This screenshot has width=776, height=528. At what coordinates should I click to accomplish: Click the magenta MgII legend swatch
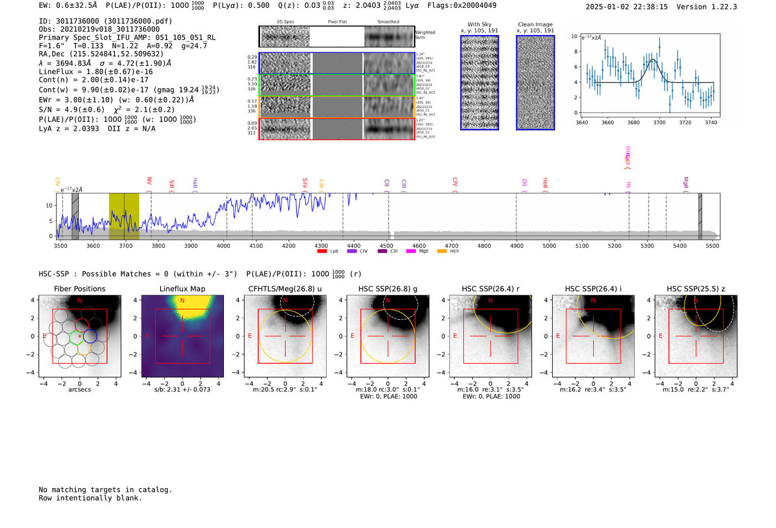tap(411, 252)
